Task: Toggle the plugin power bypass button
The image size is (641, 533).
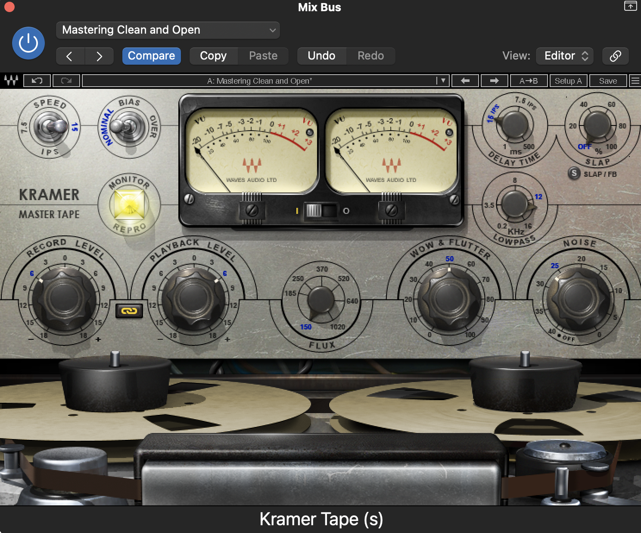Action: tap(28, 43)
